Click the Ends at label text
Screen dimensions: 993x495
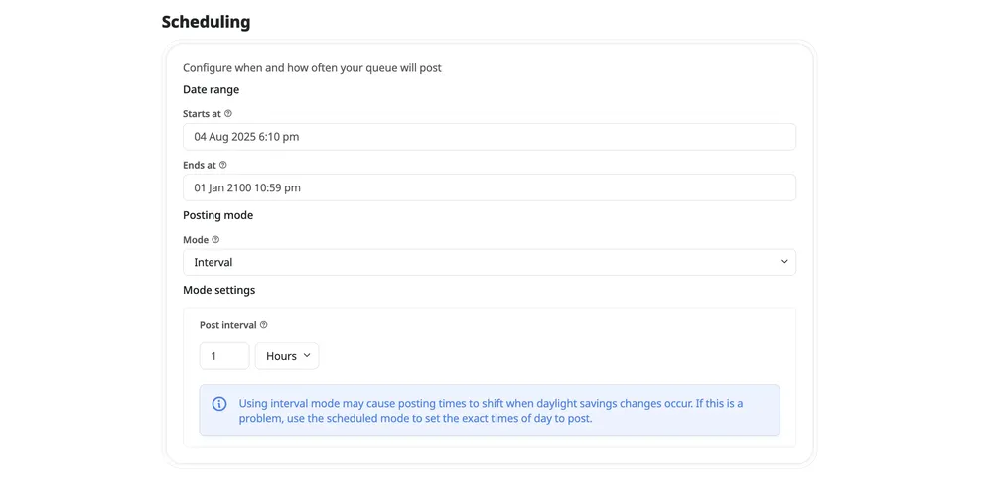200,165
